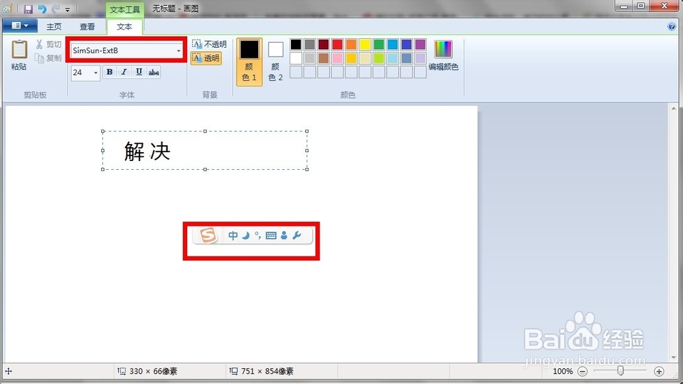
Task: Switch to the Home (主页) tab
Action: click(54, 27)
